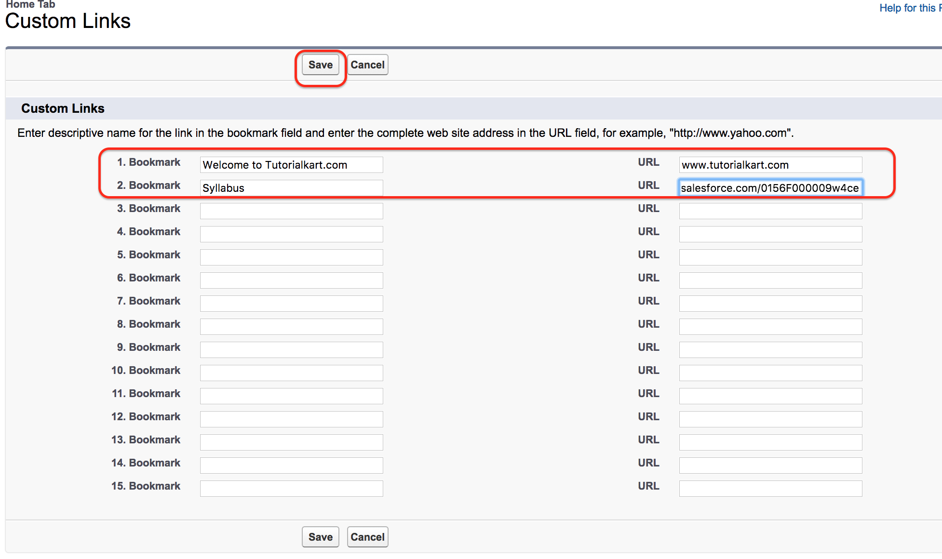Viewport: 942px width, 559px height.
Task: Click the URL field for row 3
Action: (770, 211)
